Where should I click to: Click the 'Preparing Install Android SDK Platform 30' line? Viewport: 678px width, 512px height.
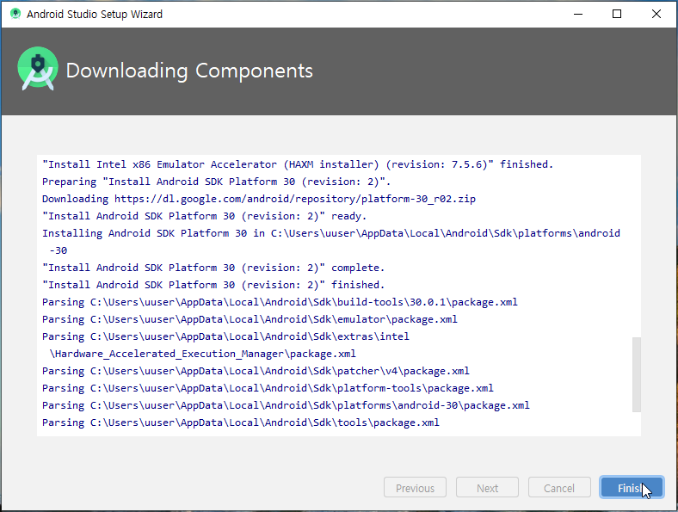tap(216, 182)
